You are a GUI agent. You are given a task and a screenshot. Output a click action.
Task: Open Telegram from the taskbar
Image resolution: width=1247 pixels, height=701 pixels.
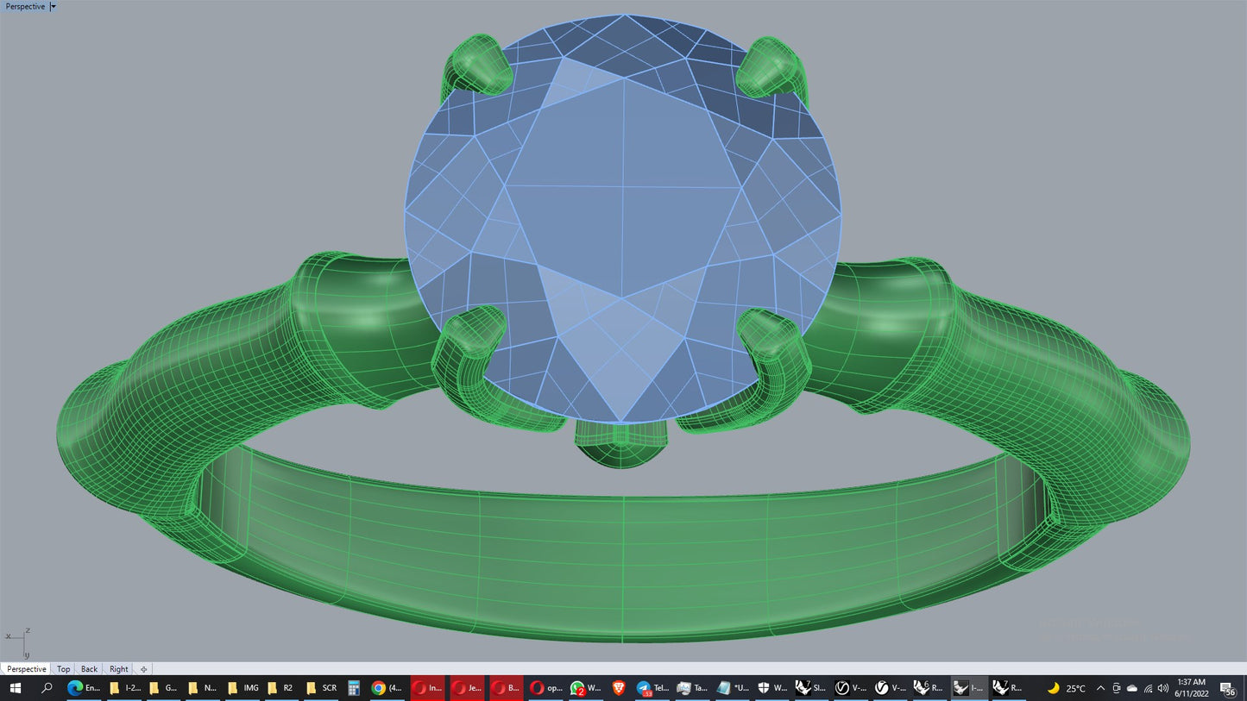click(652, 688)
